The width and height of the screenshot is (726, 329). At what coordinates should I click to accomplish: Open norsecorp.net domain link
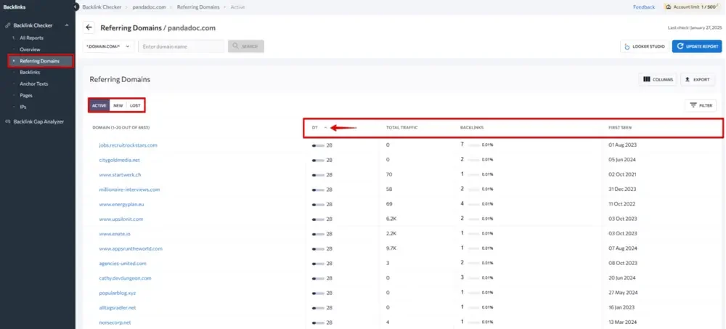coord(115,322)
